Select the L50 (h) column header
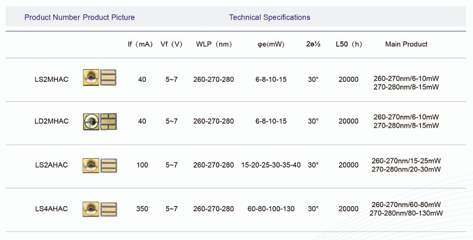473x240 pixels. pyautogui.click(x=349, y=44)
